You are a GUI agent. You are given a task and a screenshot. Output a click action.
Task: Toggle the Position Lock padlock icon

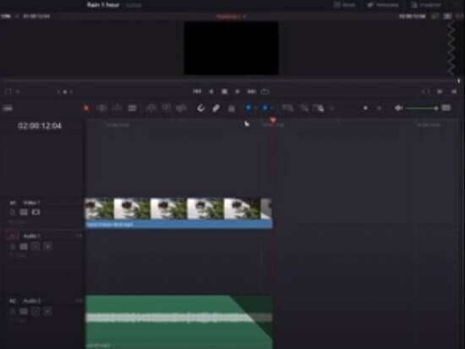(x=232, y=108)
